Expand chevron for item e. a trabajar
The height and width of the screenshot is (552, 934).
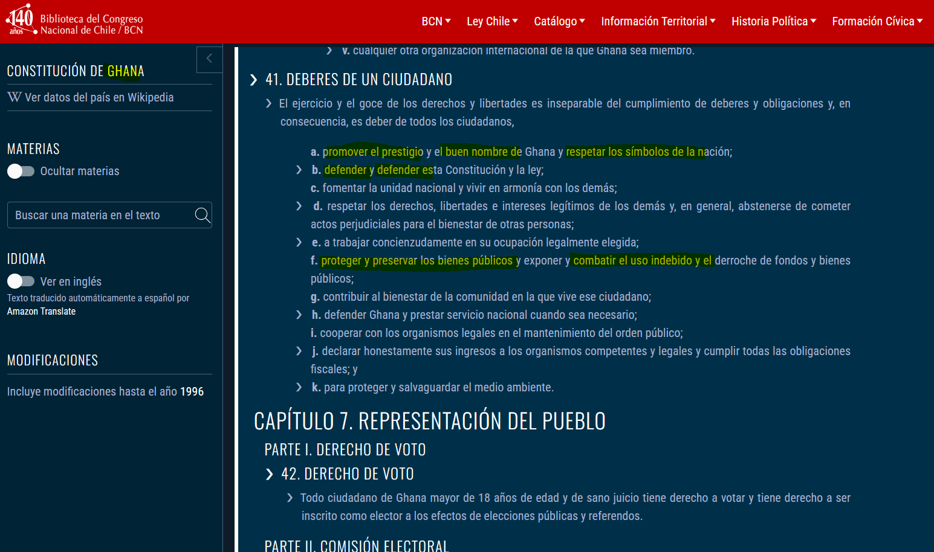299,242
